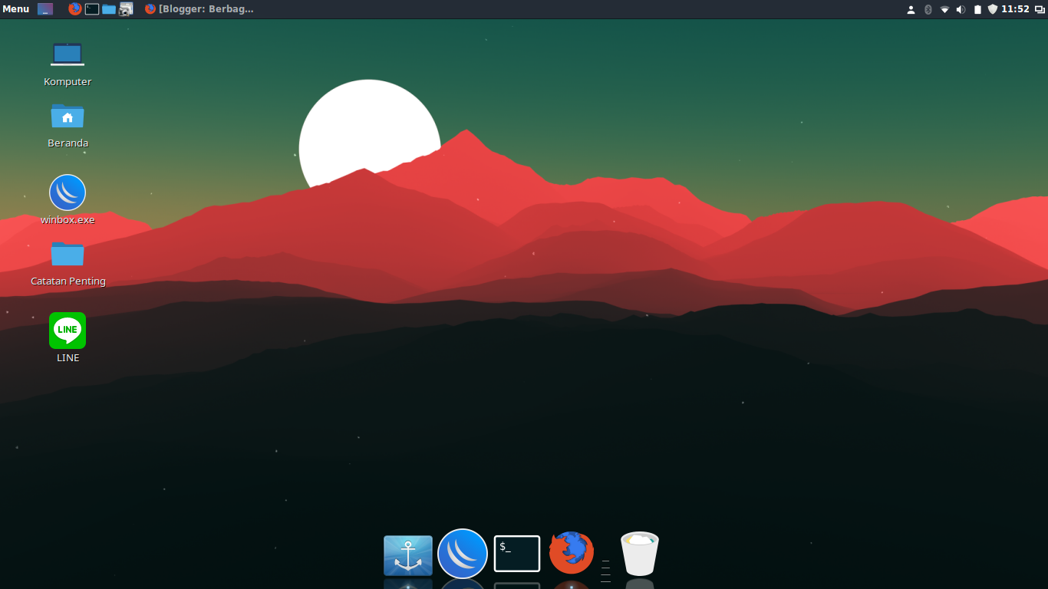Open the Catatan Penting folder

(67, 254)
